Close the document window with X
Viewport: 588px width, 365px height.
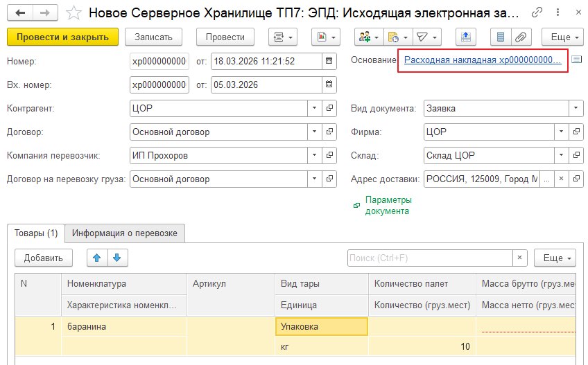click(578, 12)
